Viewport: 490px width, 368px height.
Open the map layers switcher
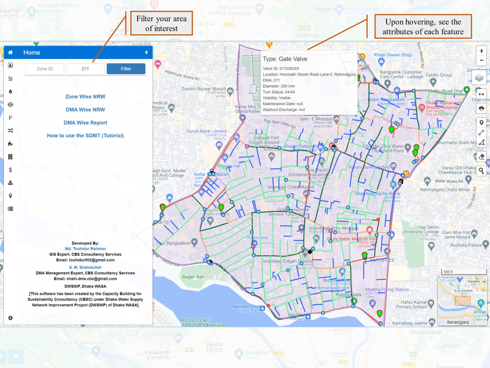(479, 78)
